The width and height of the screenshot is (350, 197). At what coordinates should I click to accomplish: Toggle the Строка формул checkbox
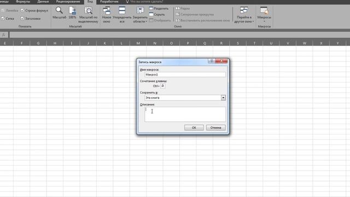[x=22, y=10]
